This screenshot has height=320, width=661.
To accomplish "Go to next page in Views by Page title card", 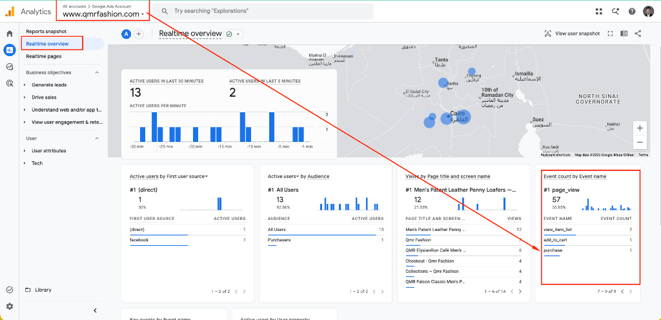I will pos(520,292).
